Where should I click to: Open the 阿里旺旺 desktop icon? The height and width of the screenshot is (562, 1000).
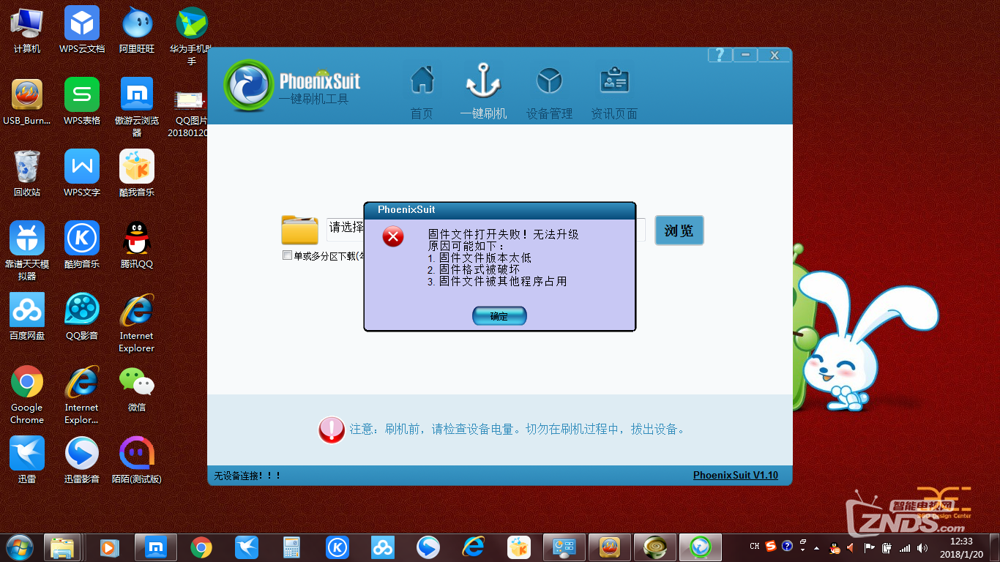click(137, 30)
